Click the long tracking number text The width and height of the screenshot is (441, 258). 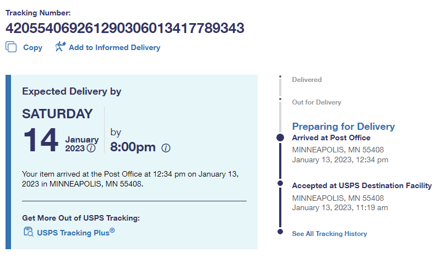point(125,28)
